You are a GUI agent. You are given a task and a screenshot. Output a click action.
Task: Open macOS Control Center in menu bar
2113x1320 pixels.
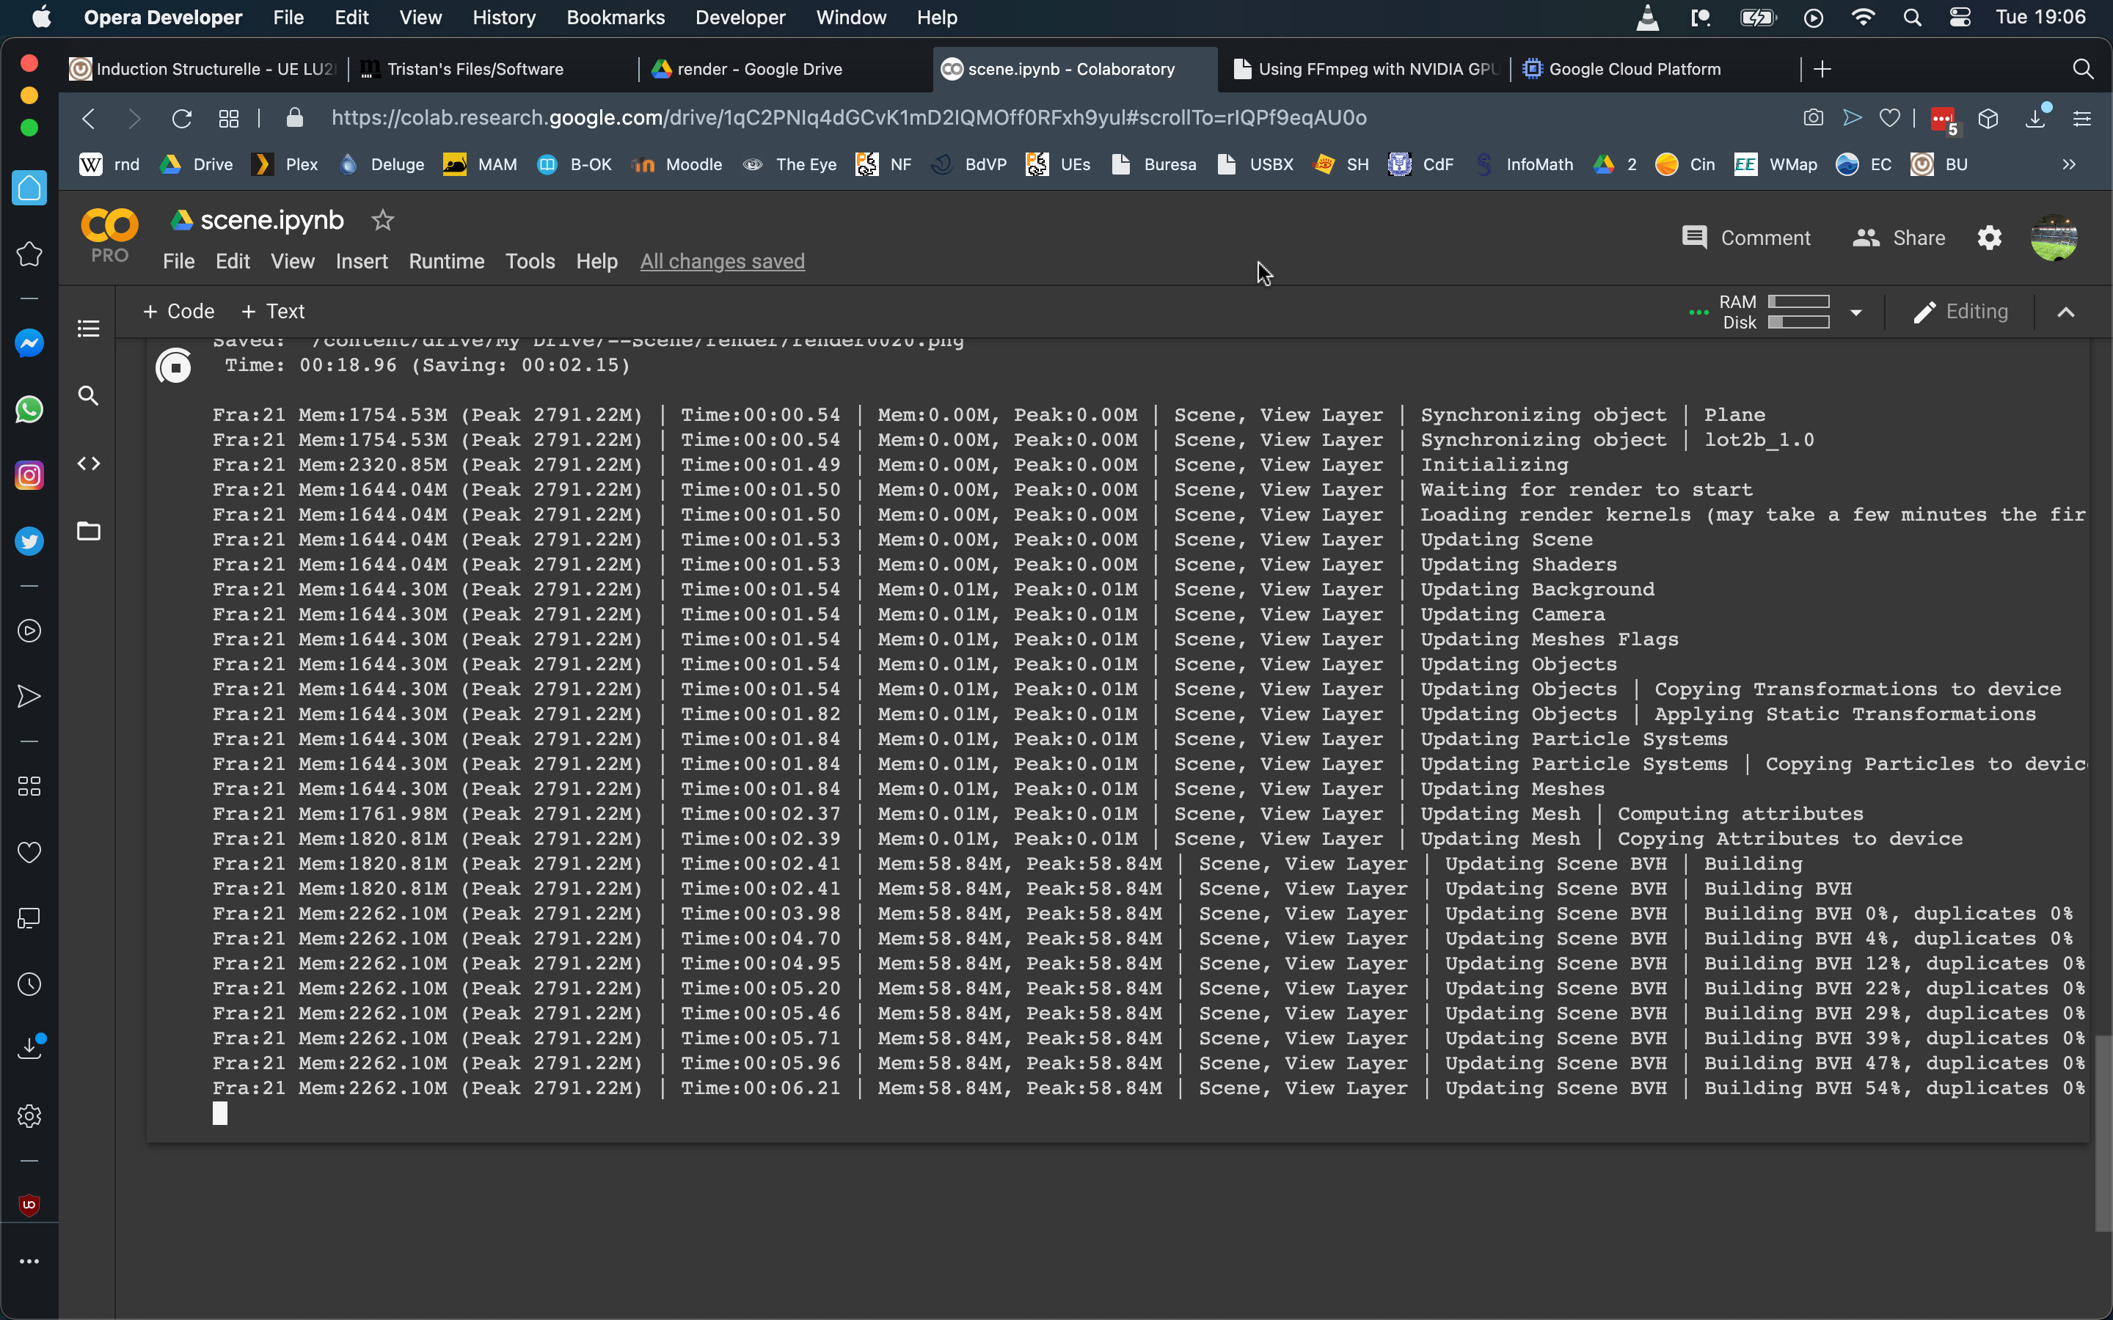[x=1960, y=18]
